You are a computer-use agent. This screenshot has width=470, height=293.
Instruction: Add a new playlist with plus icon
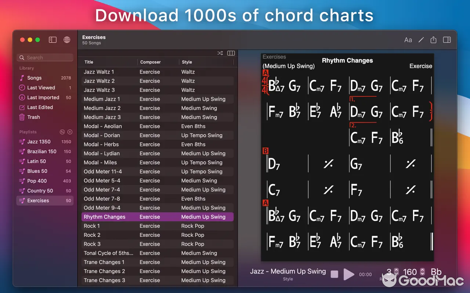pos(70,132)
